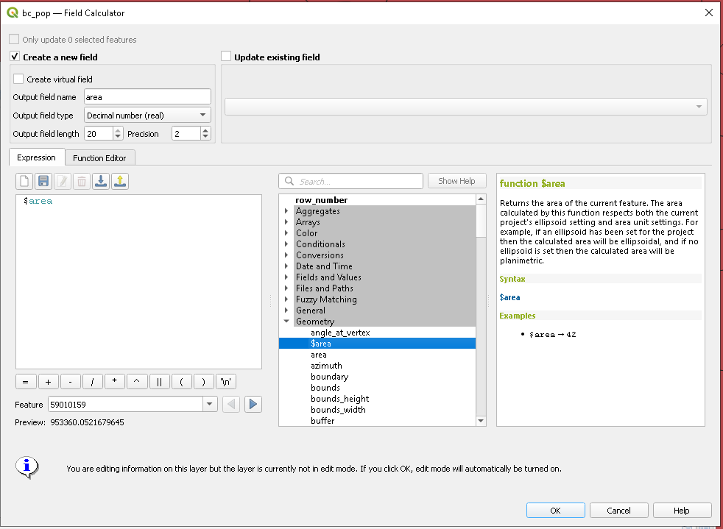This screenshot has height=529, width=723.
Task: Expand the Arrays function group
Action: (286, 222)
